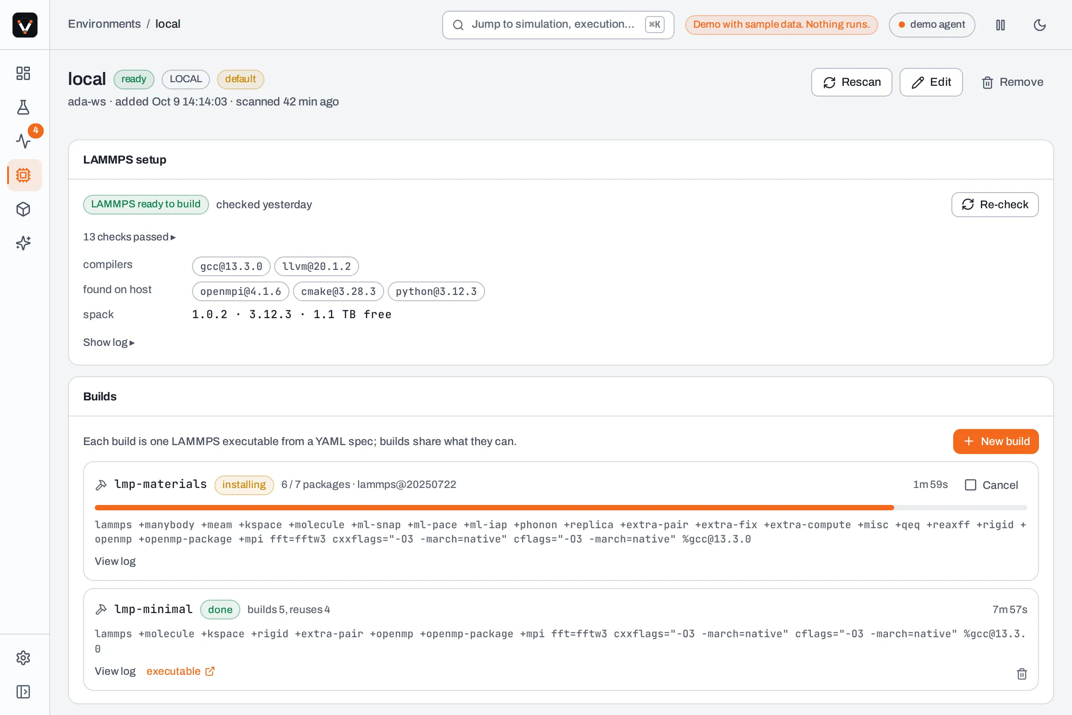Click the python@3.12.3 chip
The height and width of the screenshot is (715, 1072).
pyautogui.click(x=436, y=291)
